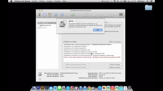Image resolution: width=163 pixels, height=91 pixels.
Task: Open the Utilitaire de disque menu
Action: click(22, 1)
